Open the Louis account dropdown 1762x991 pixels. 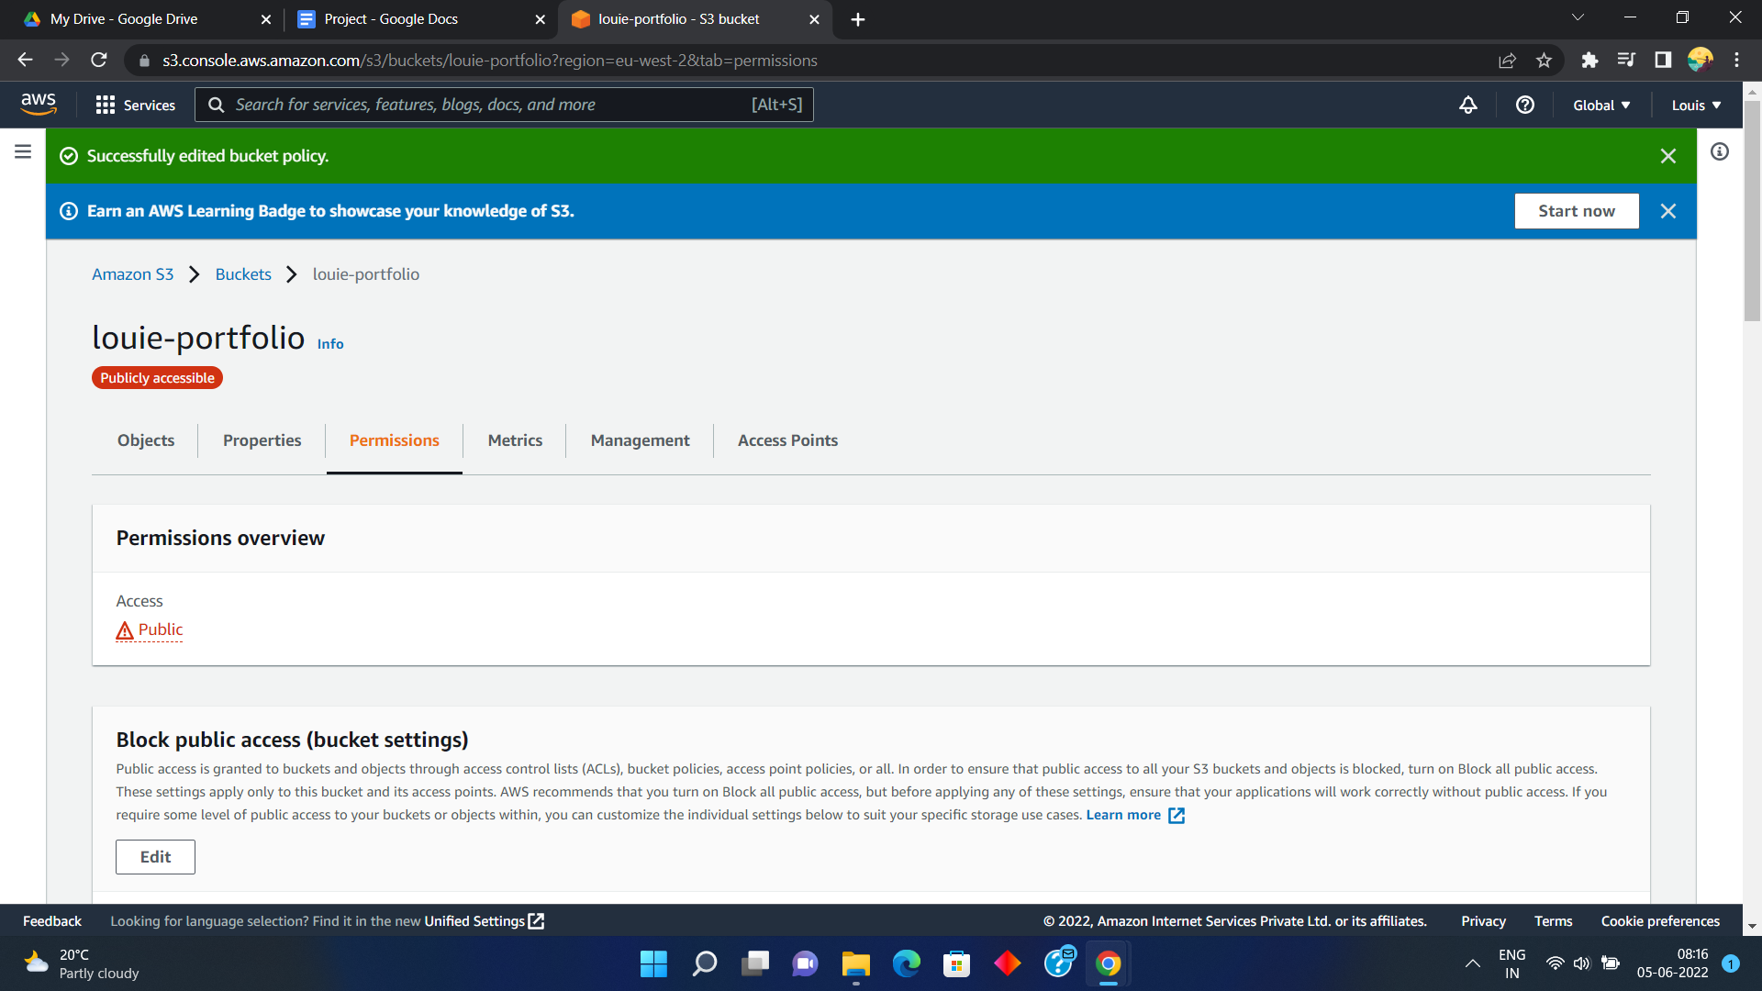pyautogui.click(x=1696, y=105)
